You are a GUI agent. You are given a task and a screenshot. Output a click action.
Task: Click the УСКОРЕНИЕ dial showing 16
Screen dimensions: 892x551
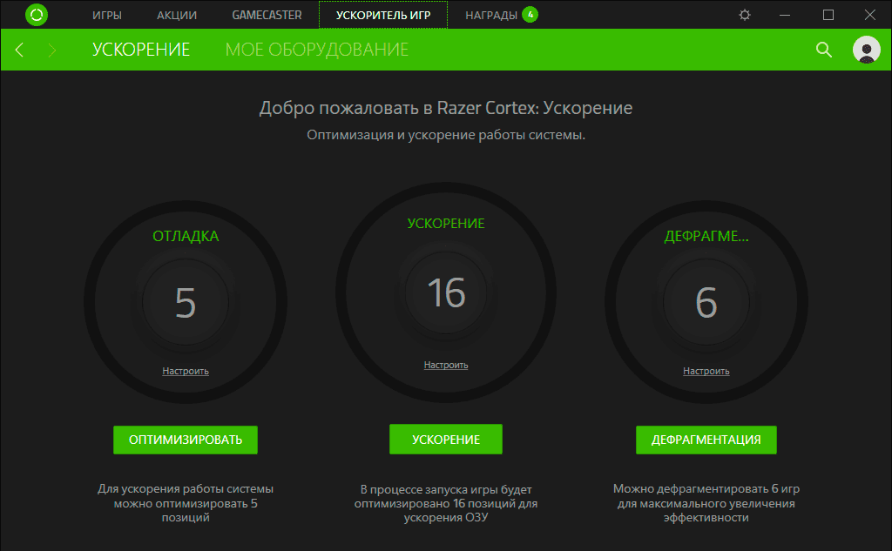click(446, 292)
